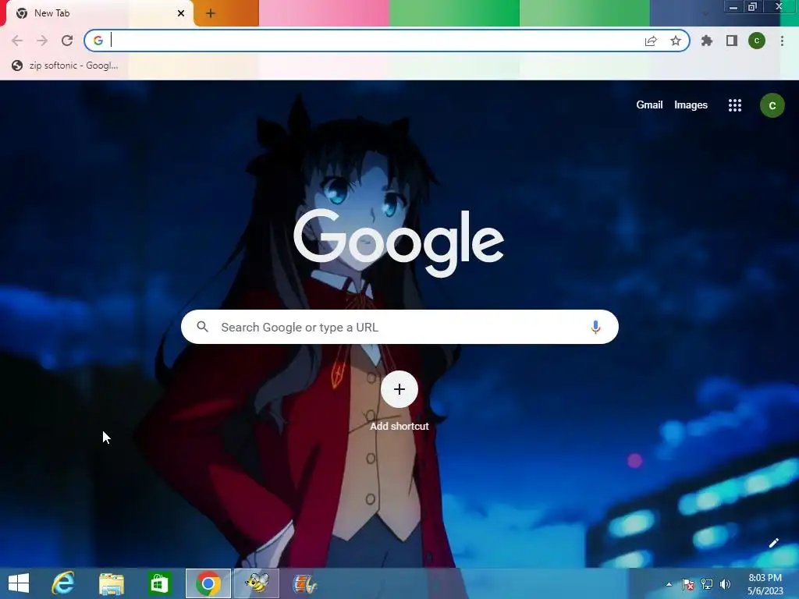Close the New Tab tab
This screenshot has height=599, width=799.
pos(181,13)
